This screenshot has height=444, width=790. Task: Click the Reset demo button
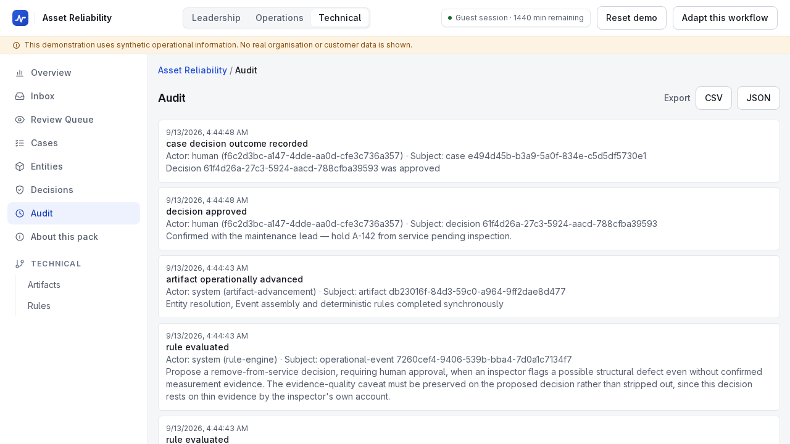pos(631,18)
